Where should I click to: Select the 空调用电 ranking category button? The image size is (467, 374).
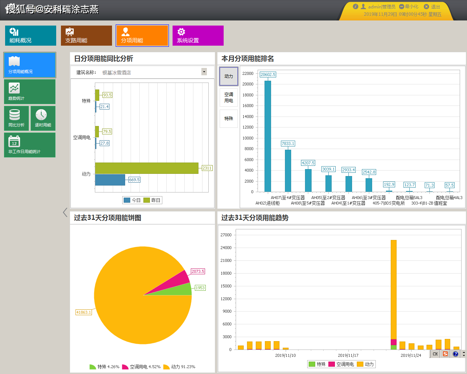(x=229, y=98)
